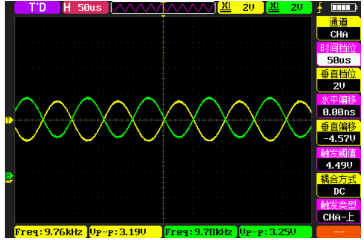This screenshot has height=240, width=364.
Task: Click the green B channel ground marker
Action: click(9, 176)
